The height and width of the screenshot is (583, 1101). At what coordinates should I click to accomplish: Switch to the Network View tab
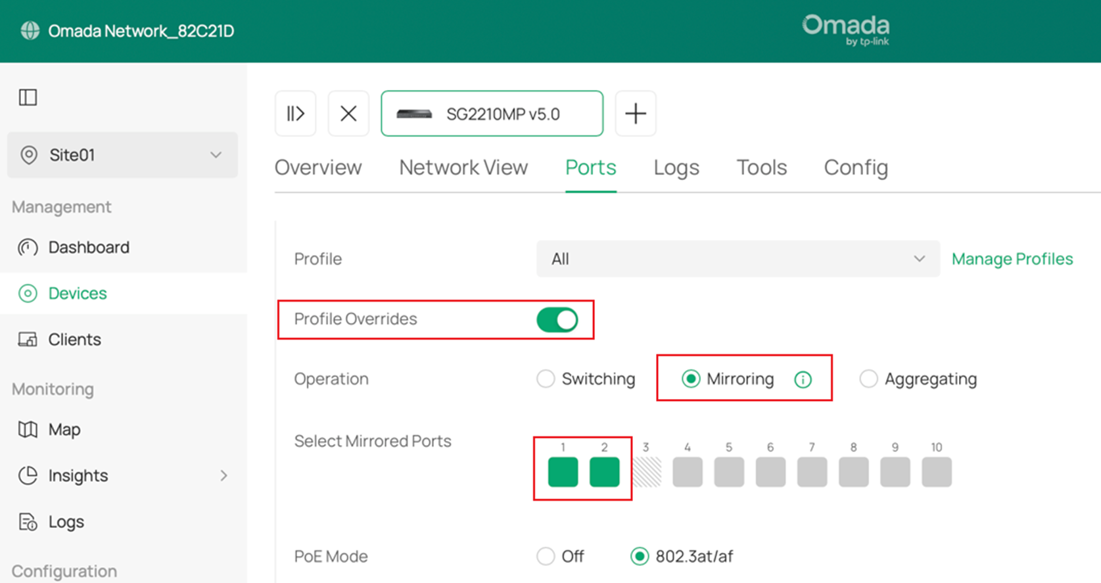tap(463, 168)
